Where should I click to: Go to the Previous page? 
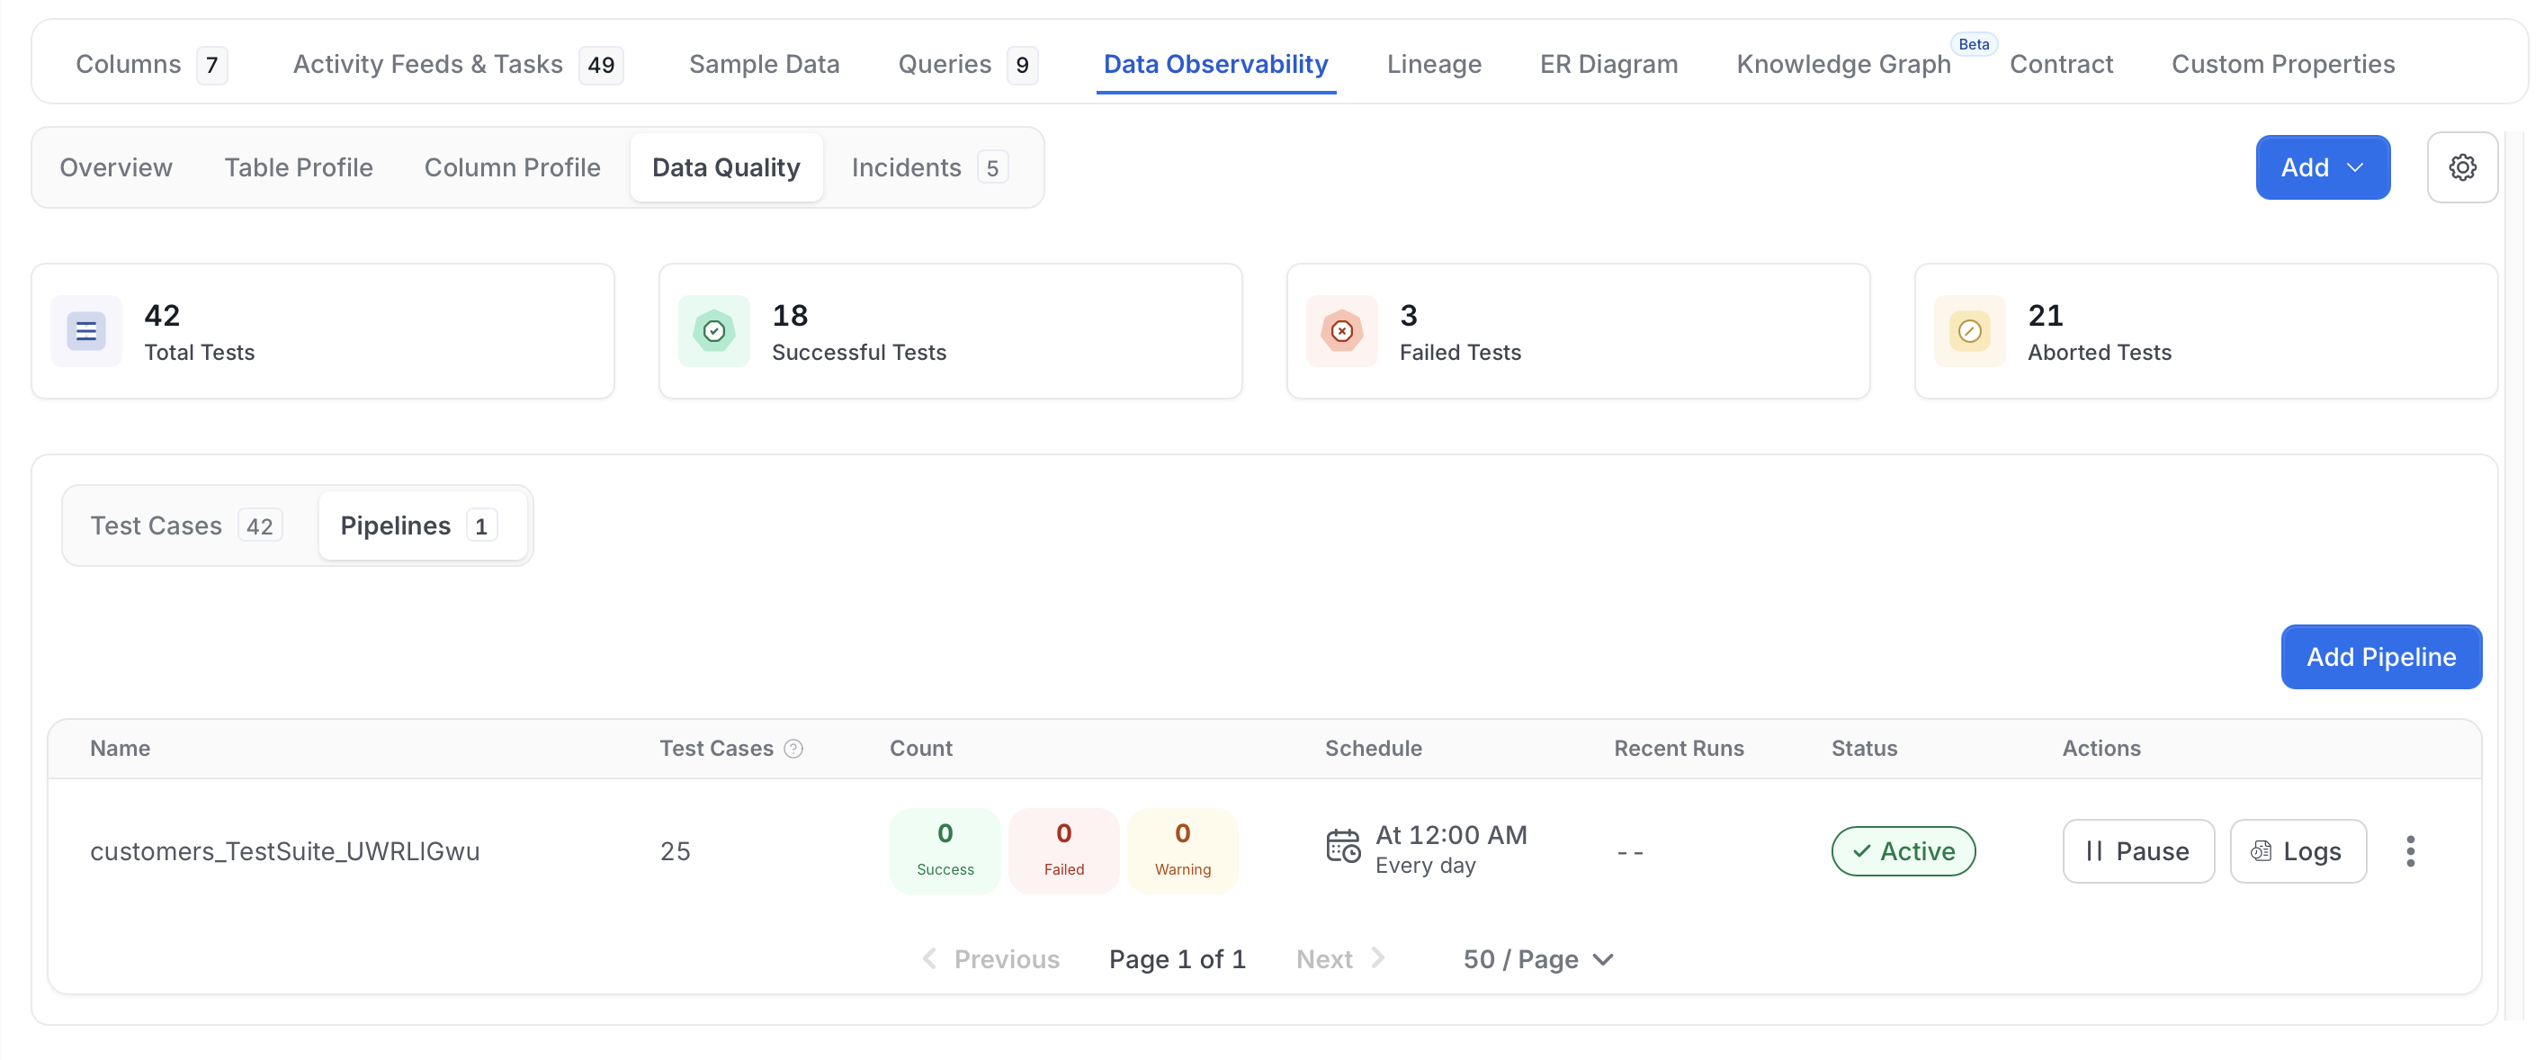pos(990,959)
